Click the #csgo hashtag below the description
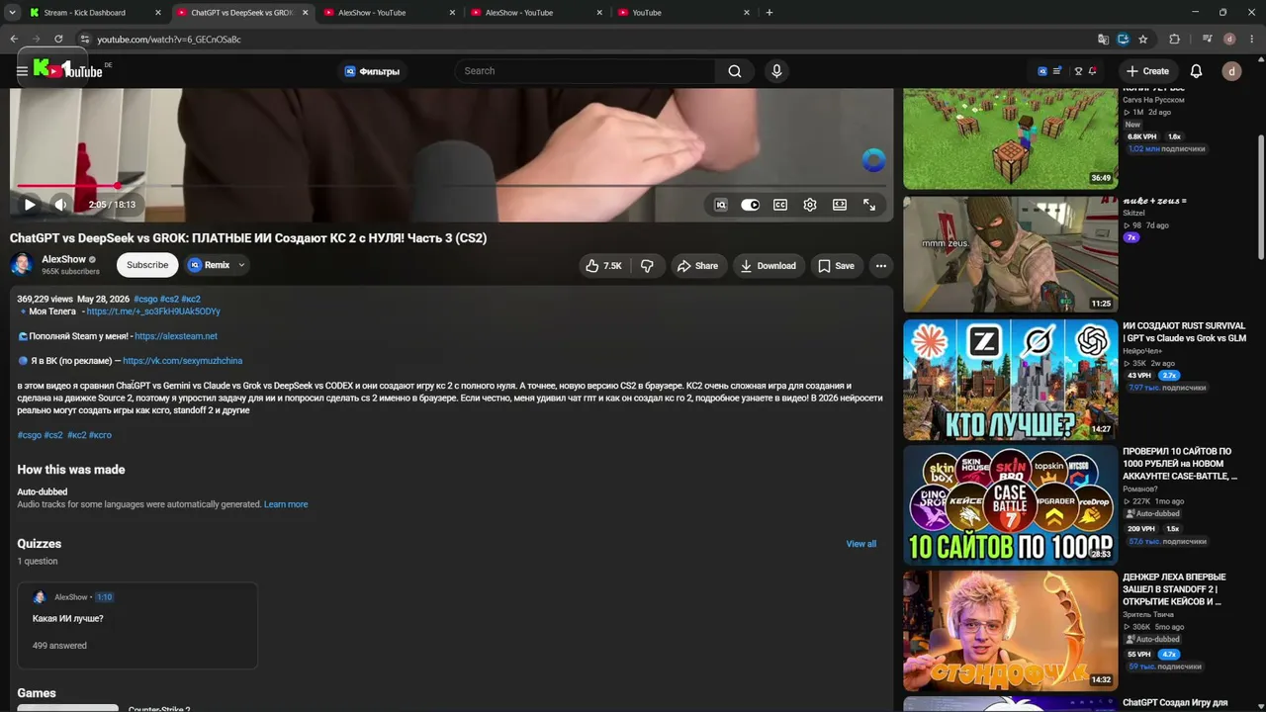 [x=30, y=435]
